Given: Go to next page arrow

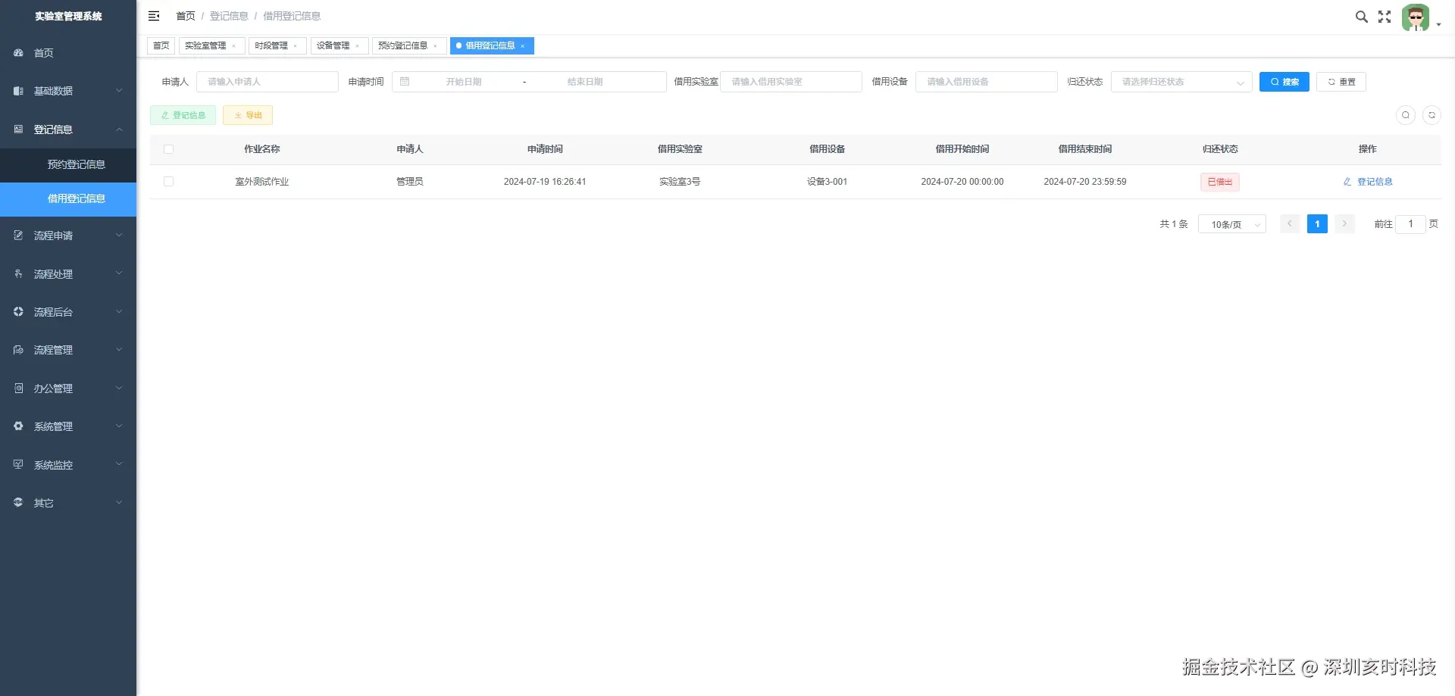Looking at the screenshot, I should point(1344,224).
